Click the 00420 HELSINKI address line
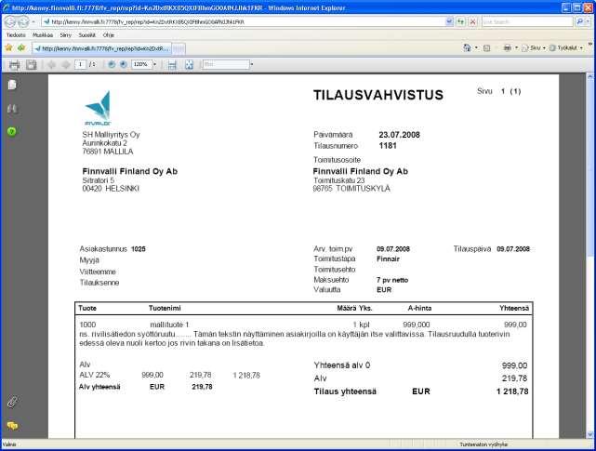 coord(111,189)
